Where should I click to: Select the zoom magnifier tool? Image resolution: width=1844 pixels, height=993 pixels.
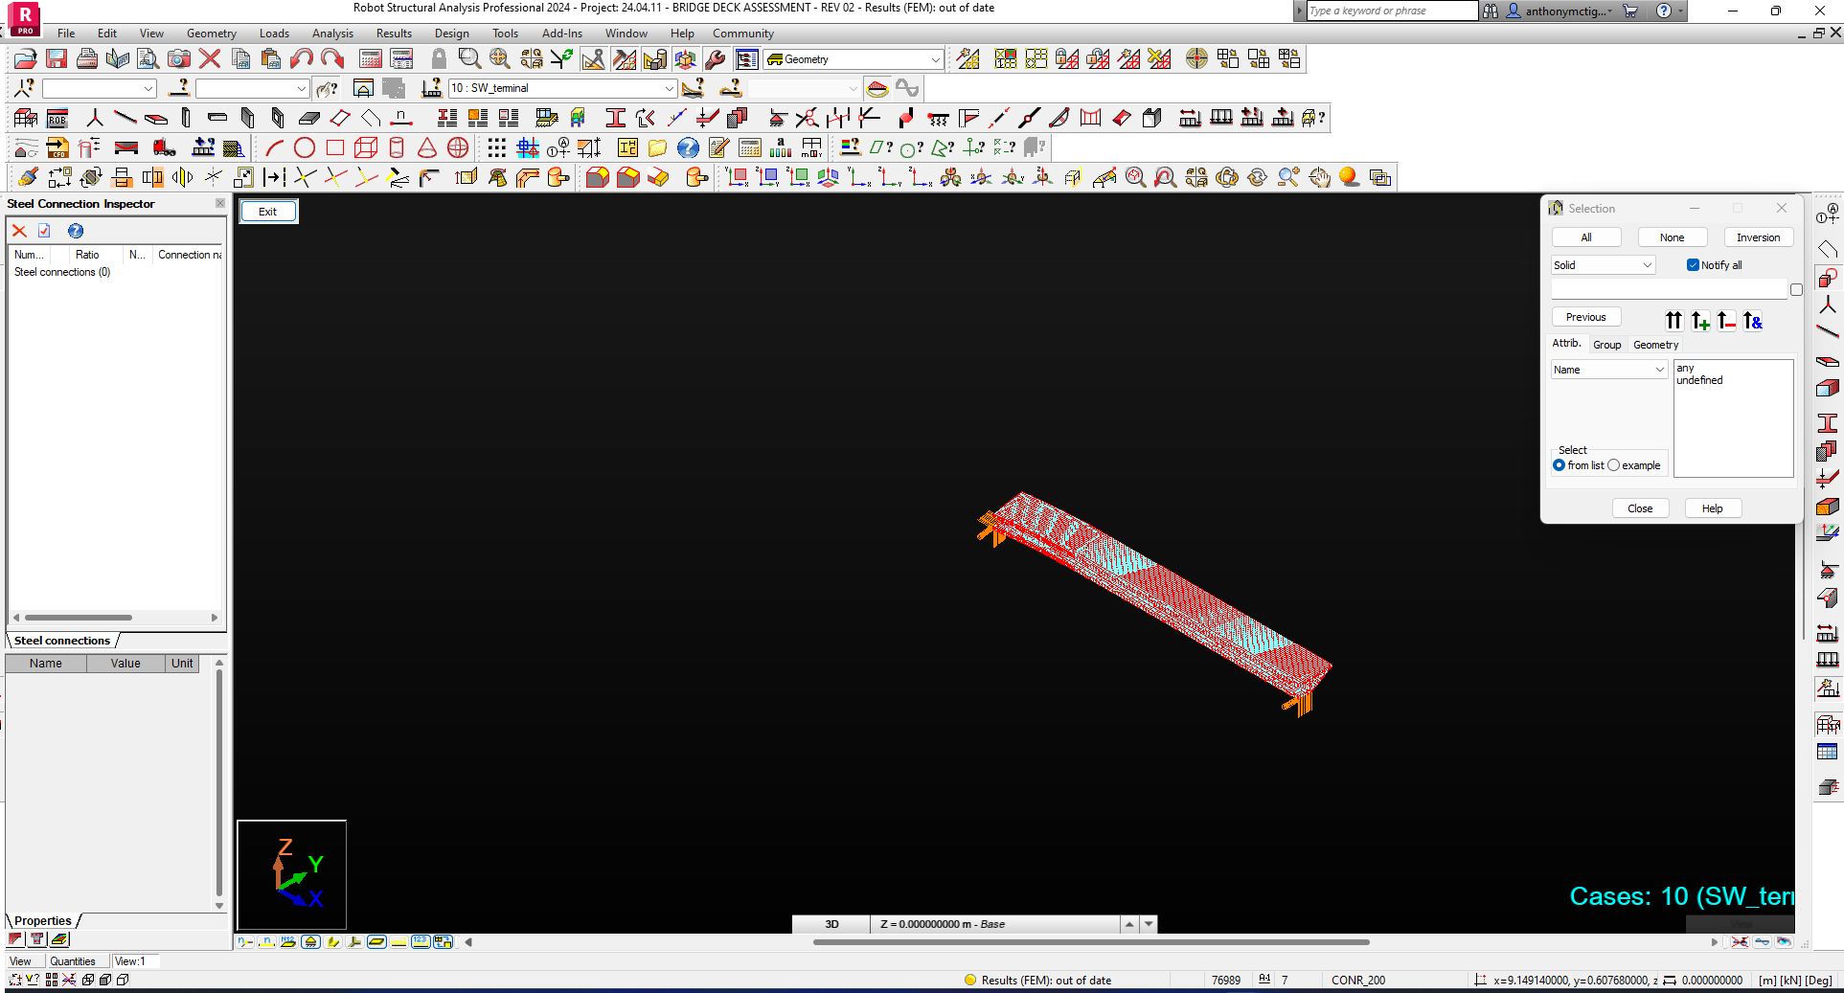[x=468, y=58]
